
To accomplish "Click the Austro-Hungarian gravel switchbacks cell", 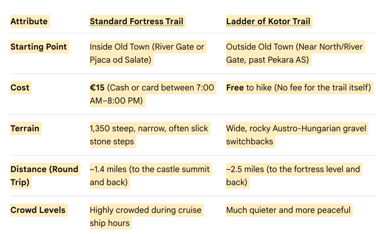I will coord(296,135).
